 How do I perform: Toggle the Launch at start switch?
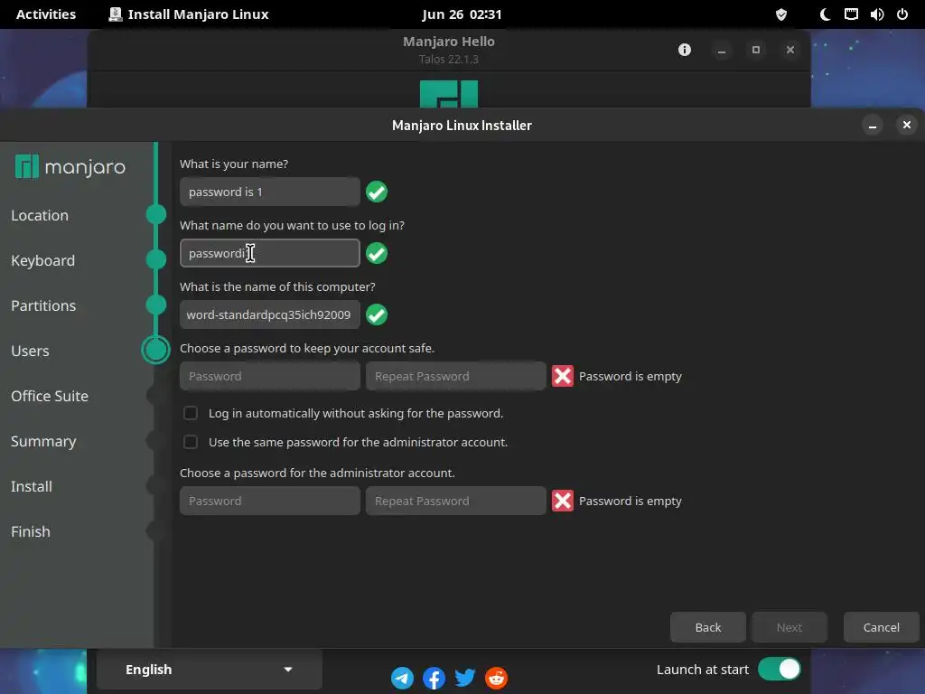tap(780, 670)
